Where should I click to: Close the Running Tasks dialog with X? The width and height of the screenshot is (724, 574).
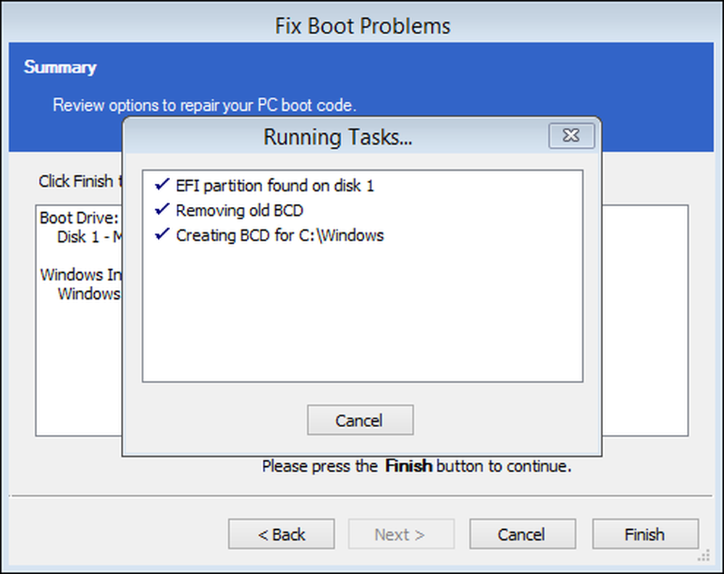571,135
